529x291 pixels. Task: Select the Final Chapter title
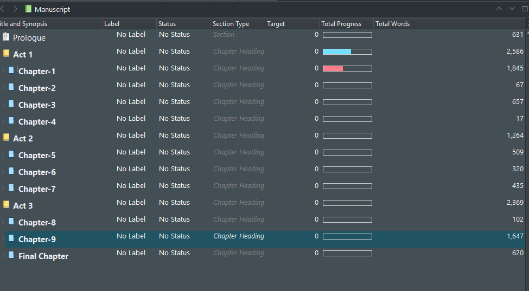point(43,256)
